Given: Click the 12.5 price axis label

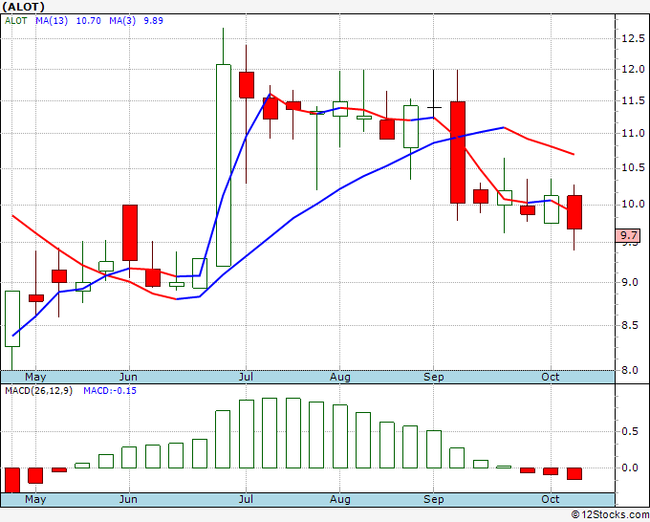Looking at the screenshot, I should click(x=633, y=38).
